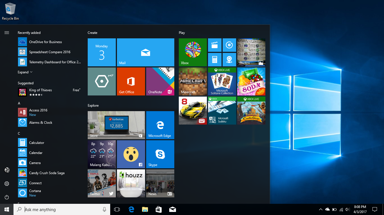Open Candy Crush Soda Saga list entry
Viewport: 384px width, 215px height.
[x=50, y=173]
